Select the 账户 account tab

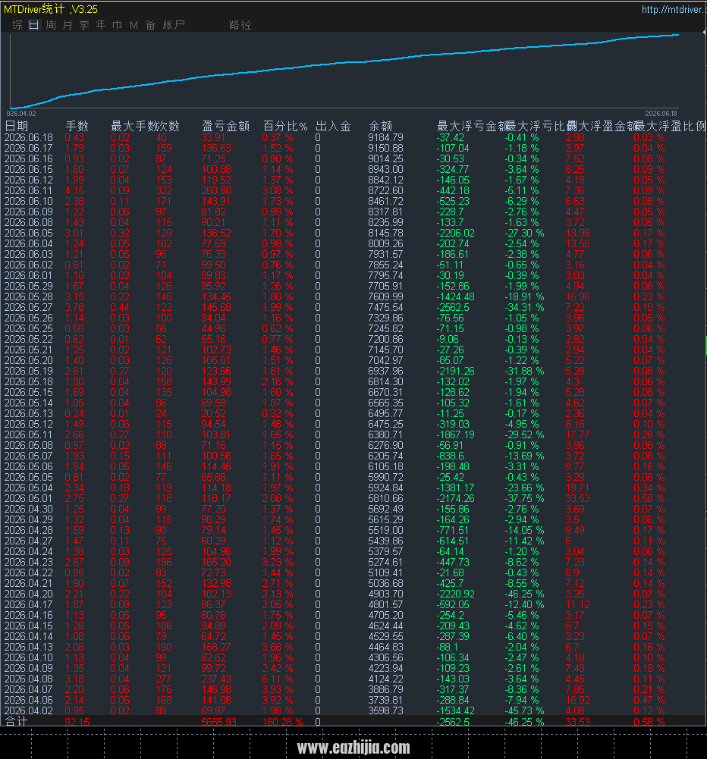pos(174,25)
